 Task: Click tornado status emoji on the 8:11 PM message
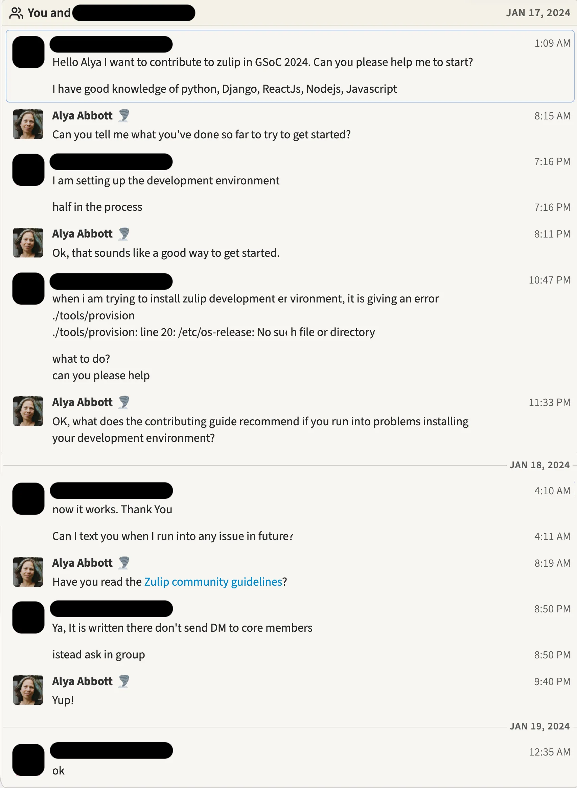tap(124, 234)
